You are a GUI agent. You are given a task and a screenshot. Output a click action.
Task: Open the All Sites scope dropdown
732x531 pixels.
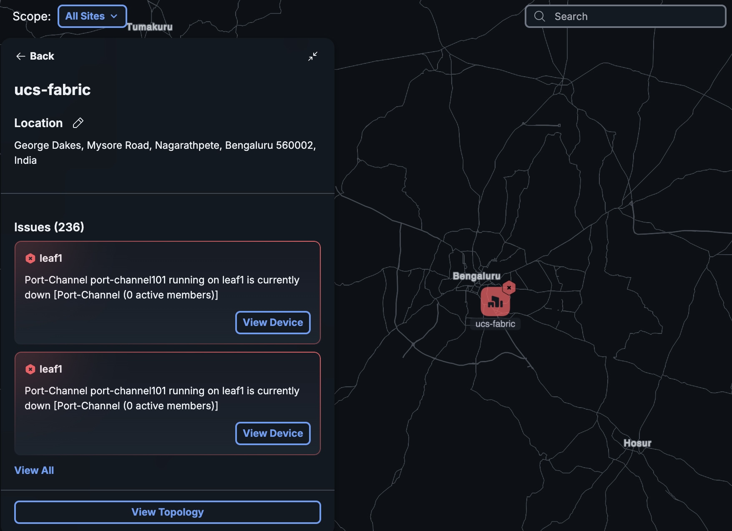92,16
